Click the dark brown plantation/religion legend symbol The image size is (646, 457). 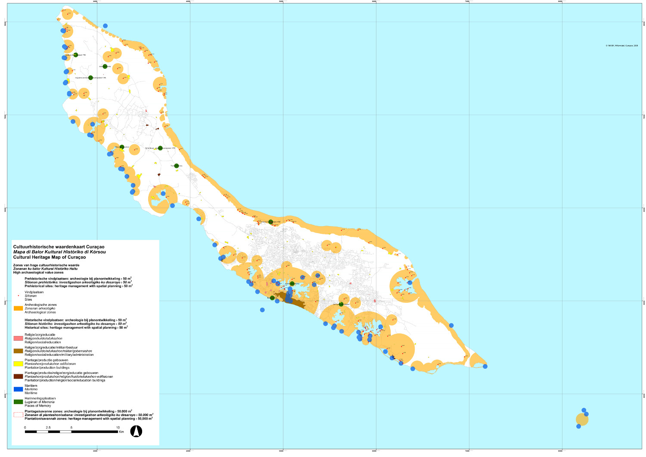[17, 376]
